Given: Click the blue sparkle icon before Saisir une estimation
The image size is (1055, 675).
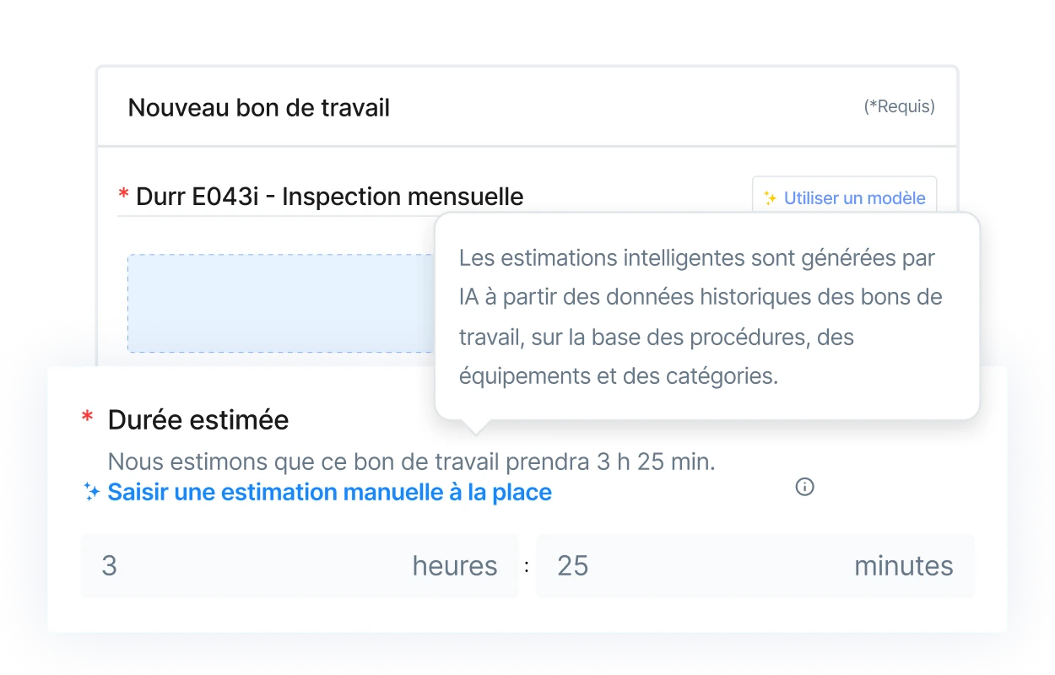Looking at the screenshot, I should click(x=91, y=492).
